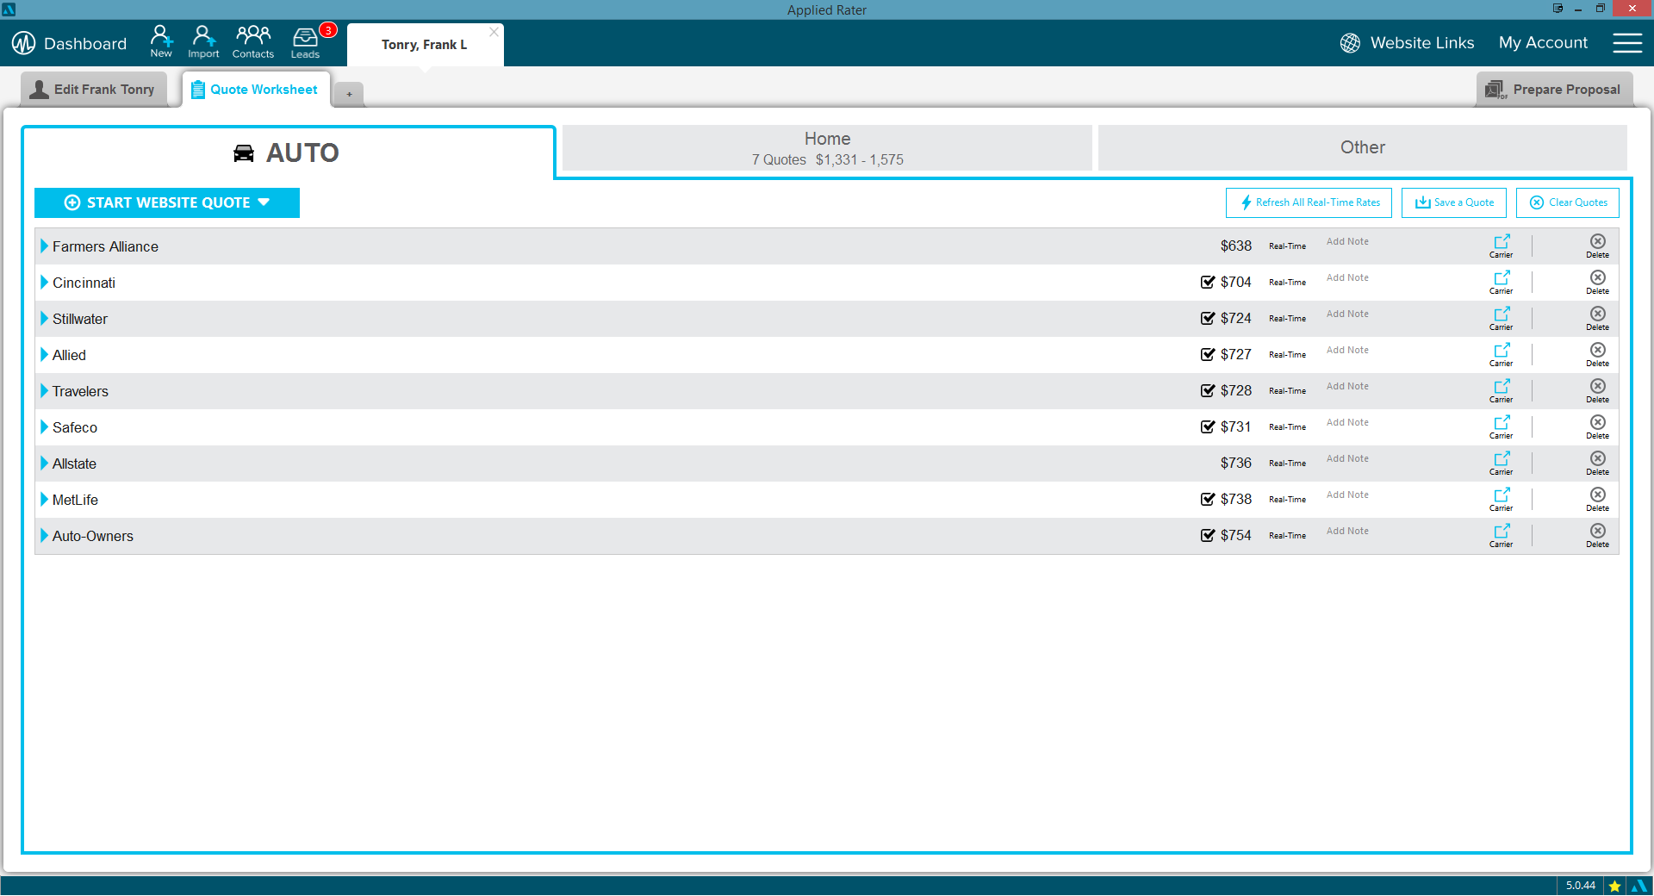Expand the Allied quote row

pos(45,354)
